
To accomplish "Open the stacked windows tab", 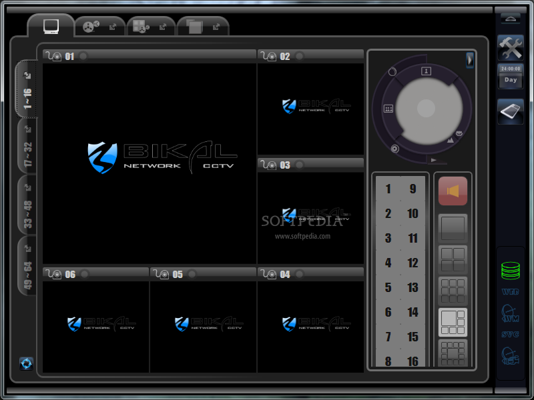I will click(x=194, y=27).
